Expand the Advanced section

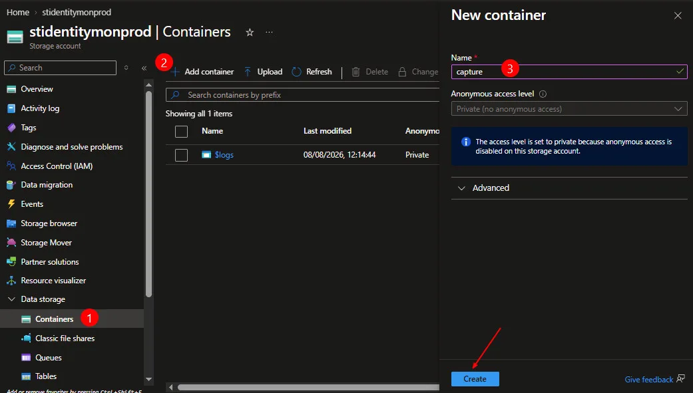(x=569, y=188)
